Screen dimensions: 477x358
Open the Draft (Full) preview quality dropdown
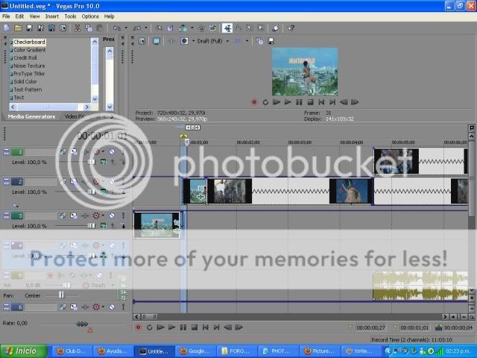[x=227, y=41]
